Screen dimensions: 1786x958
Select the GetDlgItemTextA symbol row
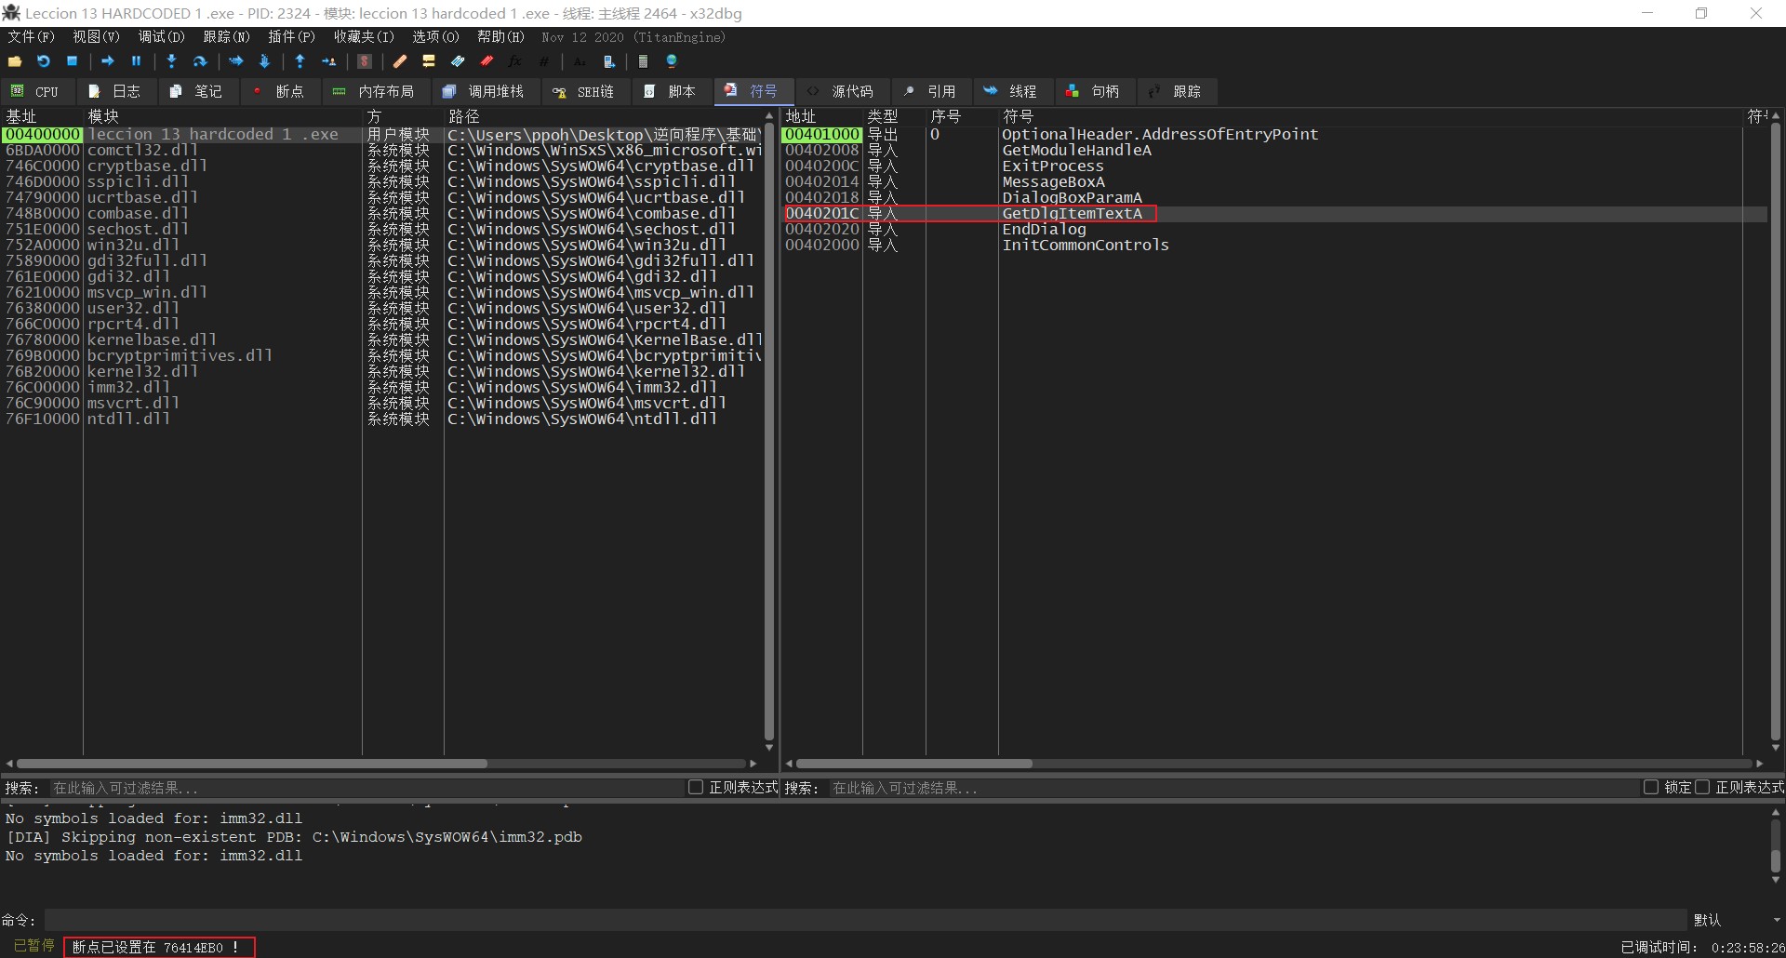point(1072,214)
